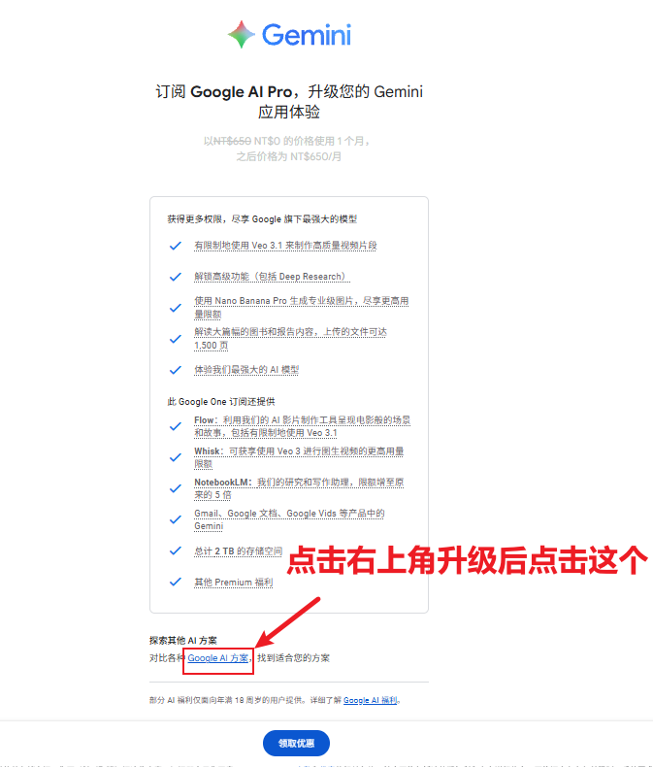Click checkmark beside 2 TB storage item
Image resolution: width=653 pixels, height=767 pixels.
click(175, 550)
